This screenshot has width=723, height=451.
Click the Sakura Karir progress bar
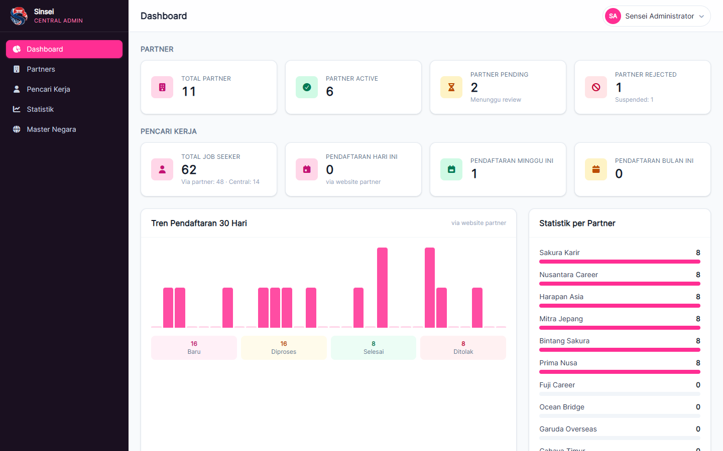point(620,262)
